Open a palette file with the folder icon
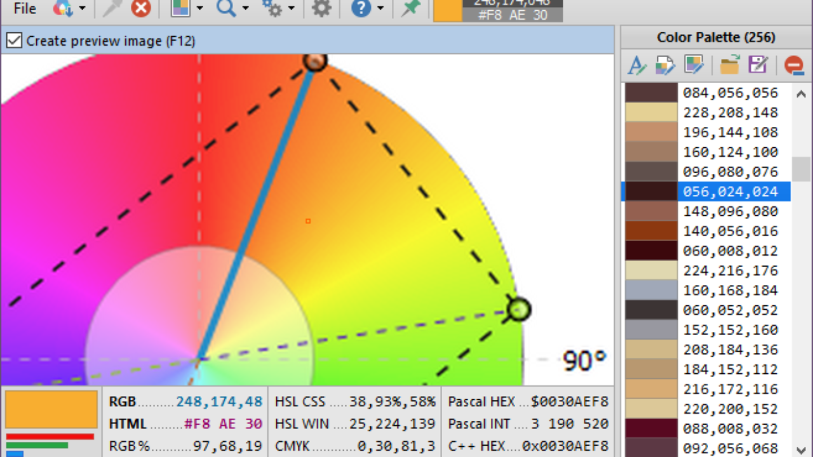The image size is (813, 457). click(x=730, y=65)
